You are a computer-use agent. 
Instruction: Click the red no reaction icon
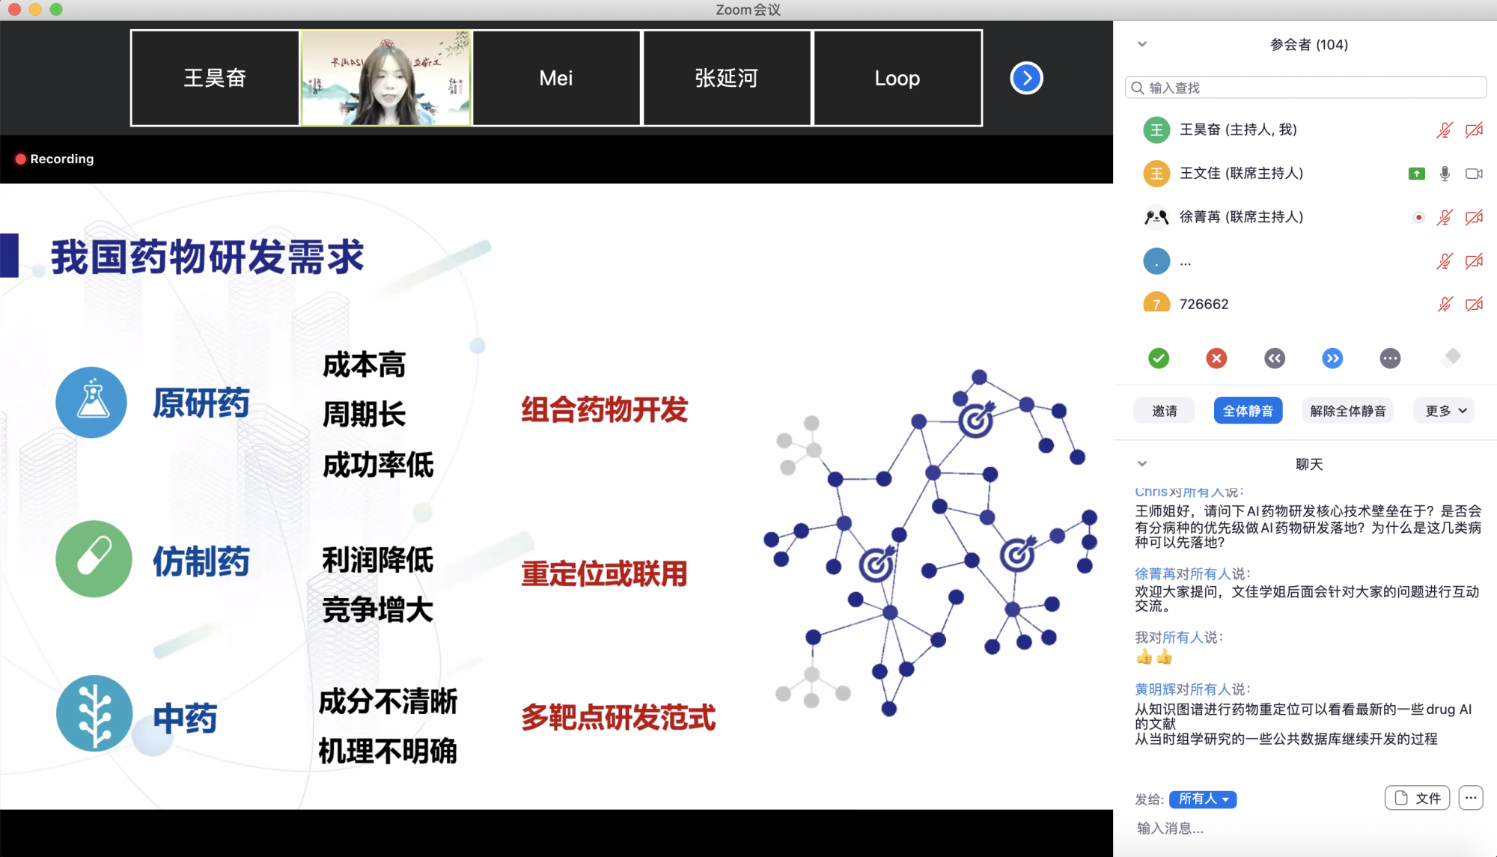(1216, 359)
